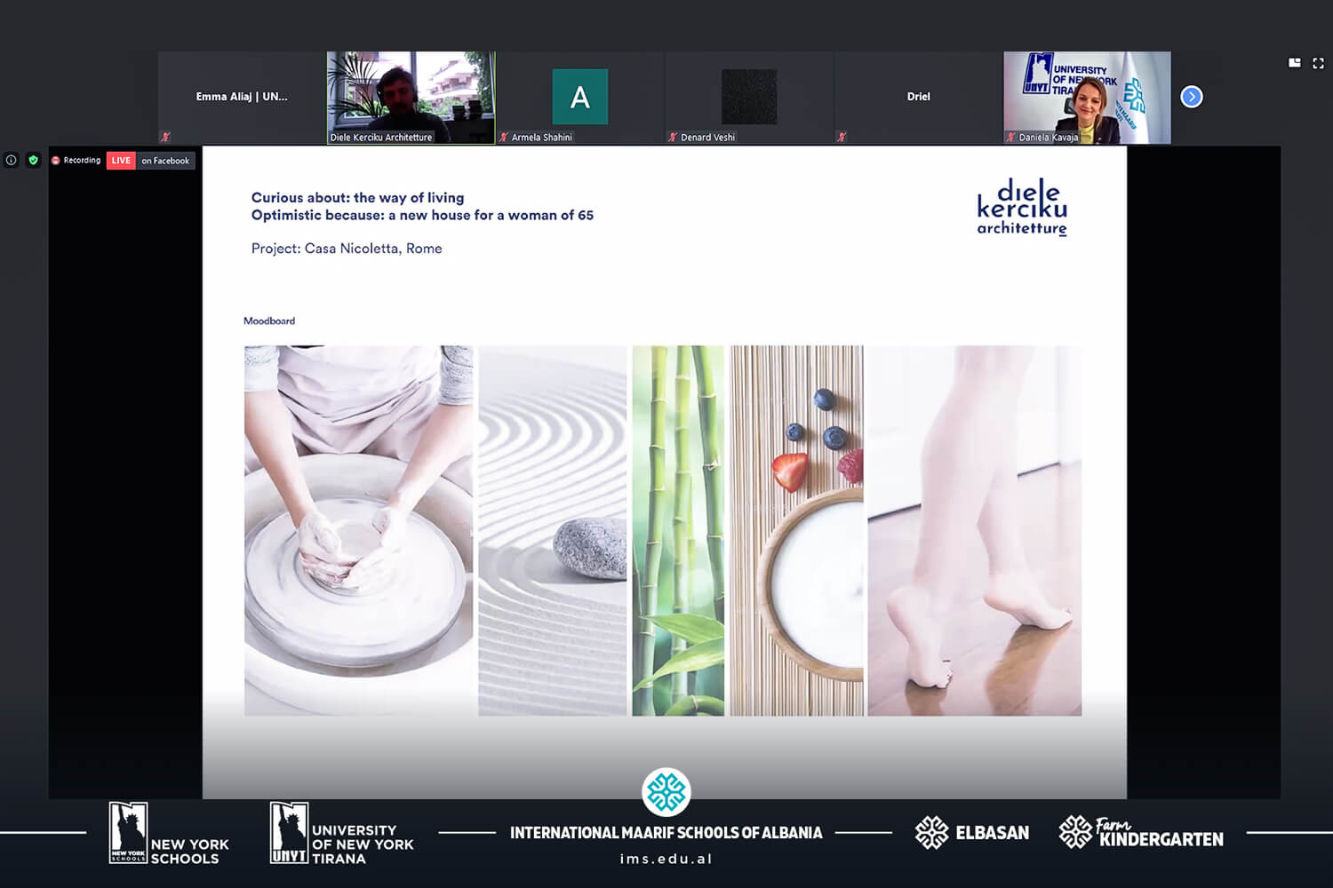Enter full screen mode
The width and height of the screenshot is (1333, 888).
click(x=1318, y=63)
